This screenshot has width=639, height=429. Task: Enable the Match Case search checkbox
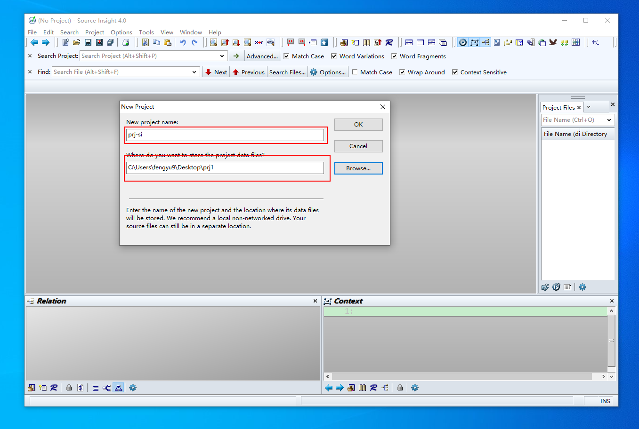click(x=287, y=56)
